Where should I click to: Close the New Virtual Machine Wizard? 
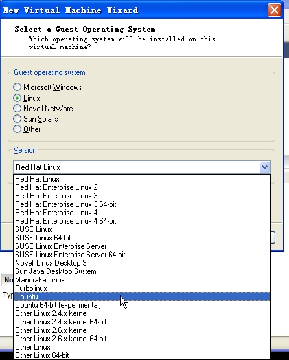[x=274, y=10]
